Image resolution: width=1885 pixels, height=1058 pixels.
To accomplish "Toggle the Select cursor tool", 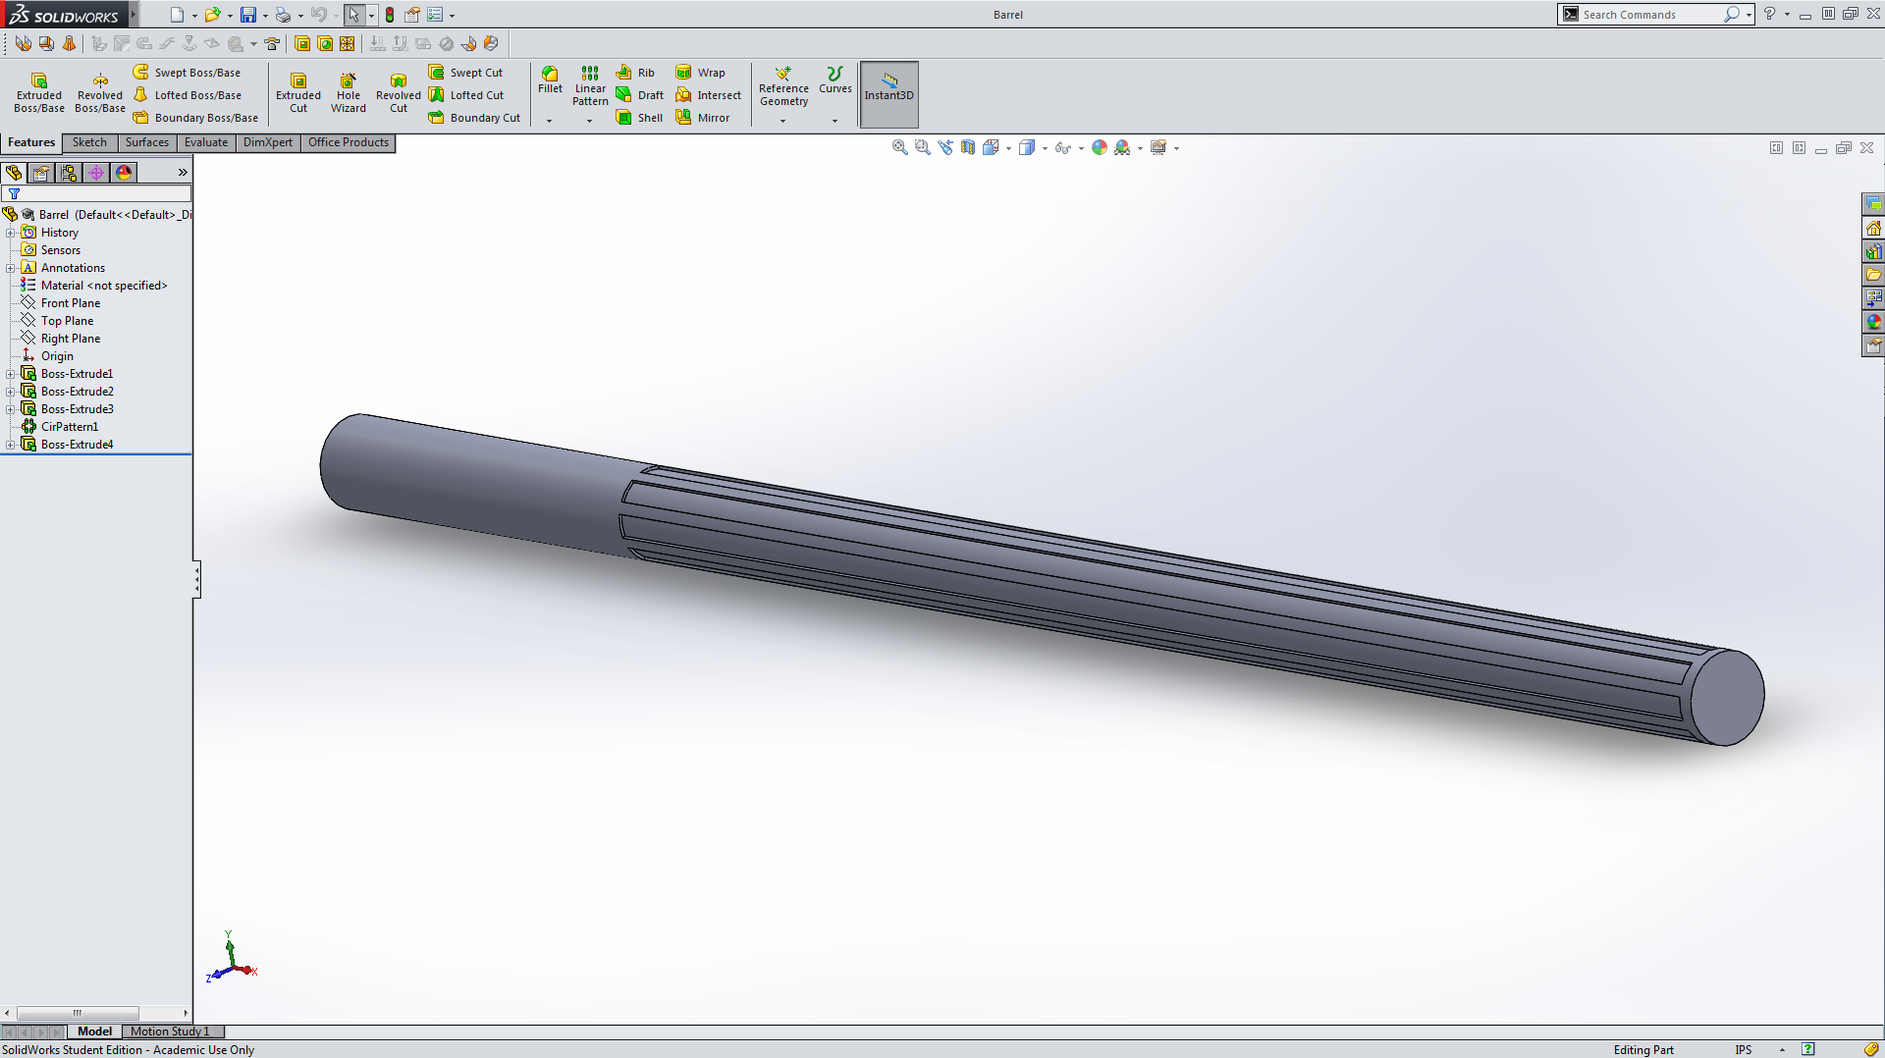I will coord(353,15).
